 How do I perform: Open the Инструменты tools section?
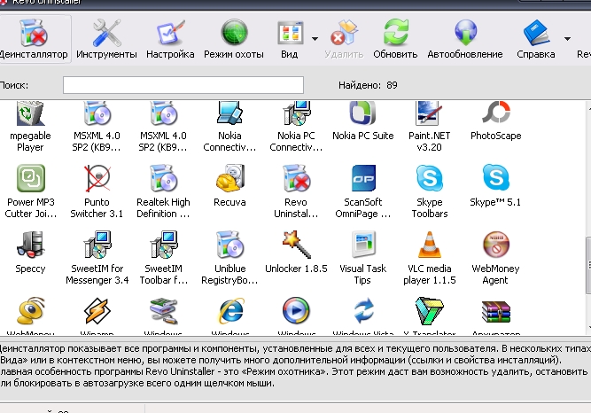coord(106,40)
